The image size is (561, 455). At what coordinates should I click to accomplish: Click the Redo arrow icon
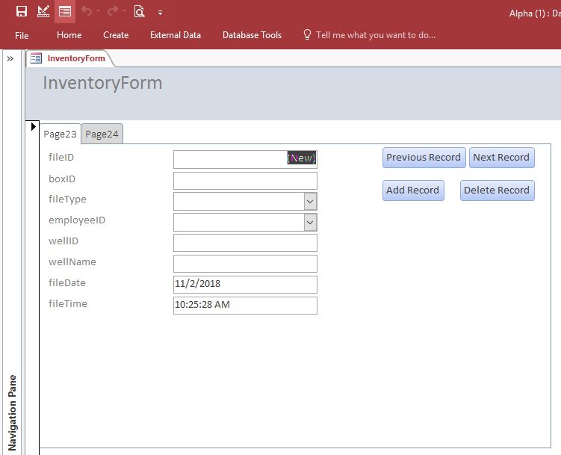click(x=113, y=11)
